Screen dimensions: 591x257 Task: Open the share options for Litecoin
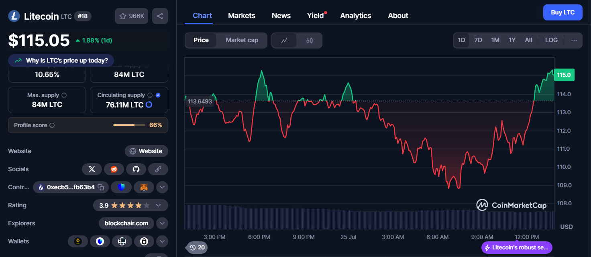160,16
